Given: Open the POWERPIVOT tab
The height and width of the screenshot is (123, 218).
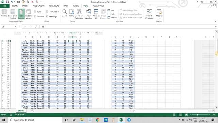Looking at the screenshot, I should pyautogui.click(x=98, y=6).
